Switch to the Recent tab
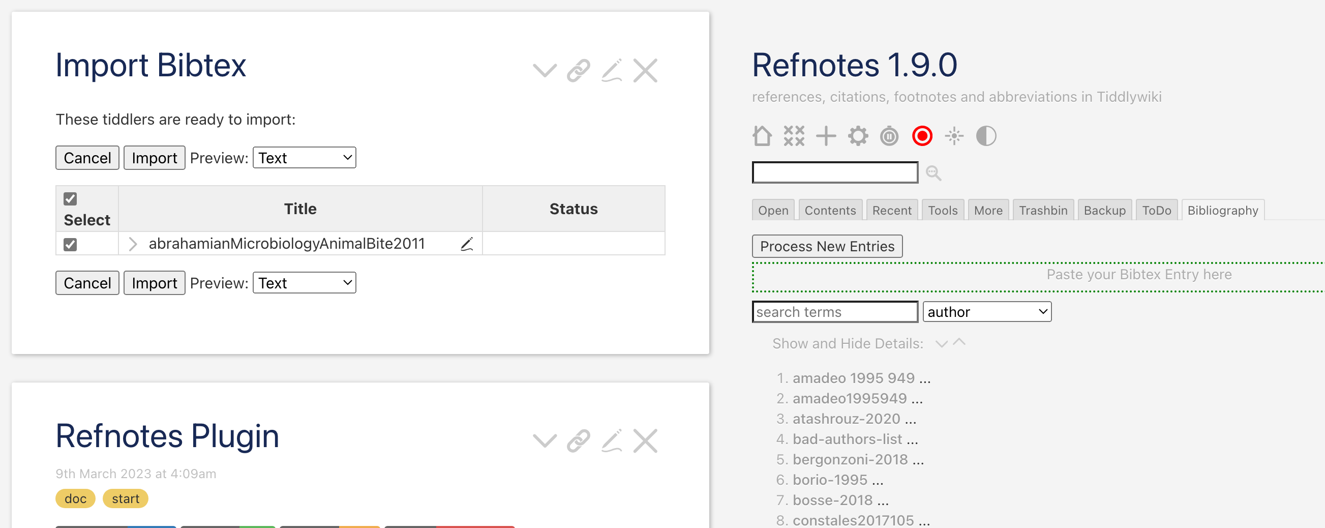This screenshot has height=528, width=1325. [892, 210]
